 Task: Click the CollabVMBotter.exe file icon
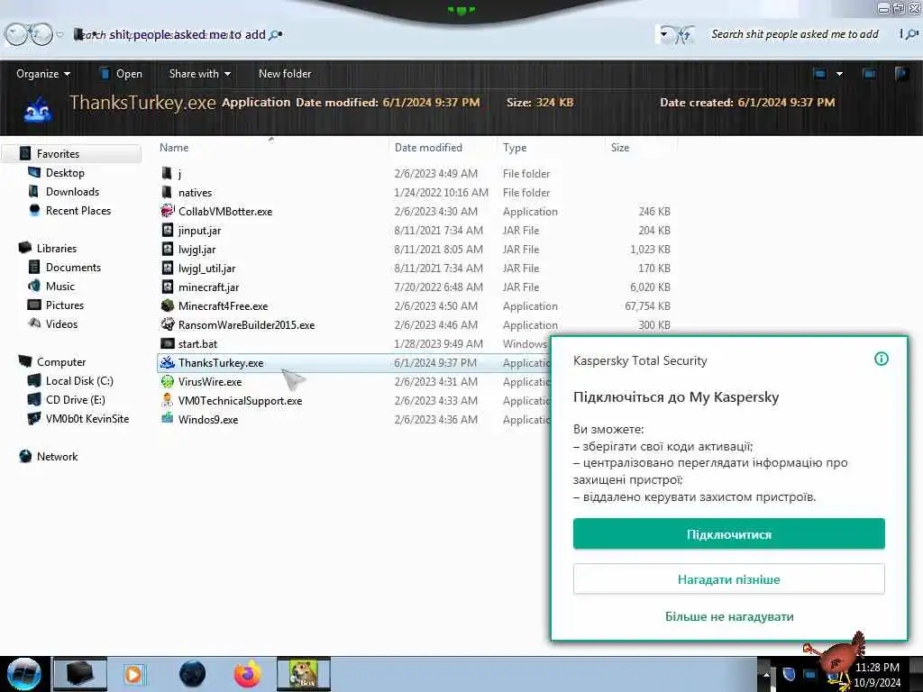168,211
